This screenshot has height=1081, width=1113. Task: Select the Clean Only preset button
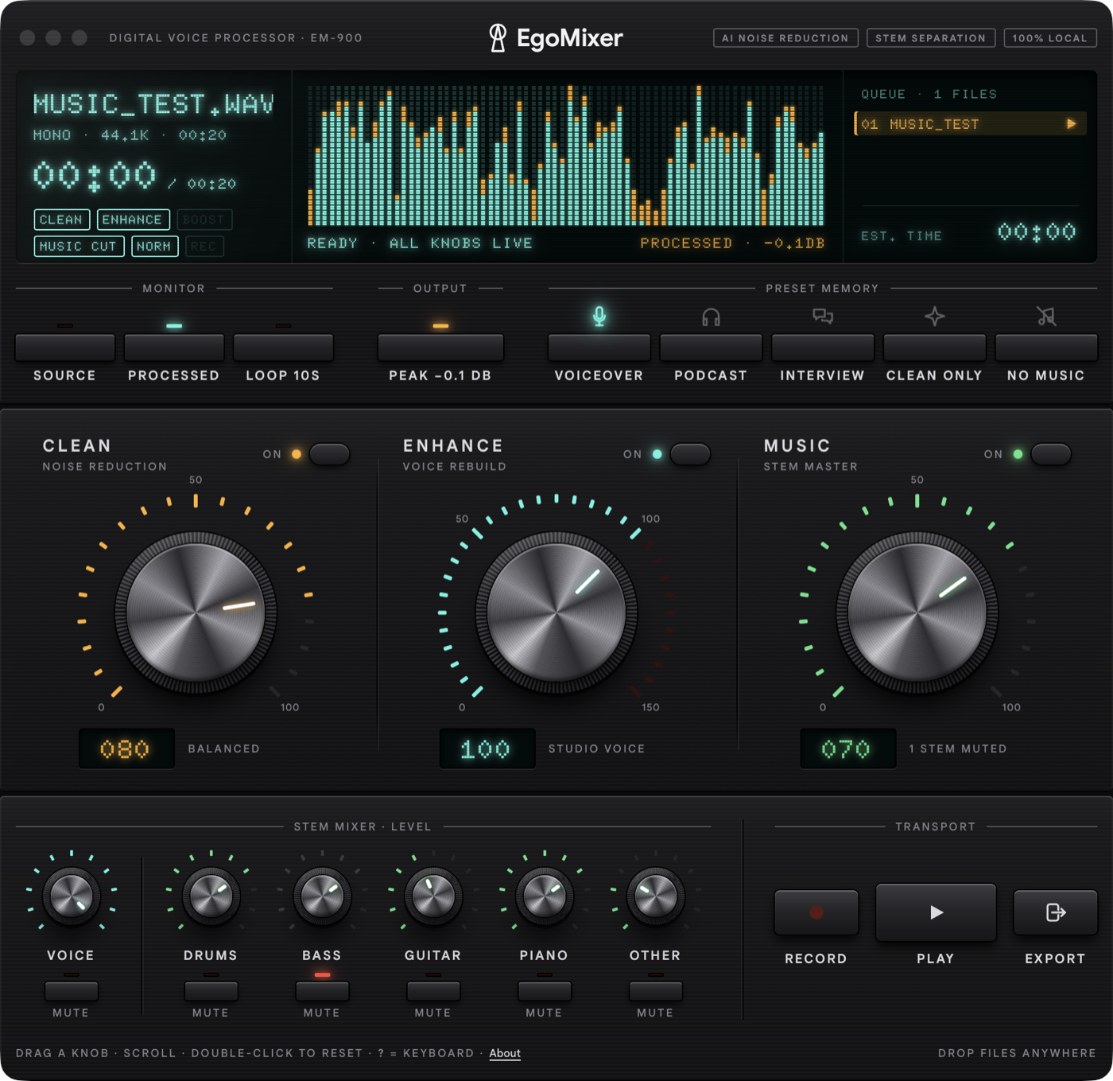[x=935, y=348]
